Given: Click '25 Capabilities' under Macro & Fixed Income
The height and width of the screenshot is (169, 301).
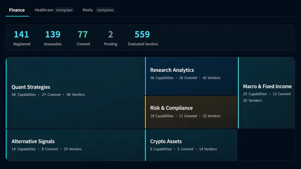Looking at the screenshot, I should click(x=255, y=94).
